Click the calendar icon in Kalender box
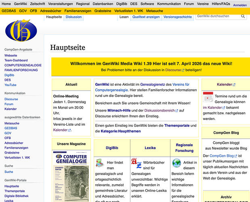Image resolution: width=250 pixels, height=202 pixels. pyautogui.click(x=208, y=97)
